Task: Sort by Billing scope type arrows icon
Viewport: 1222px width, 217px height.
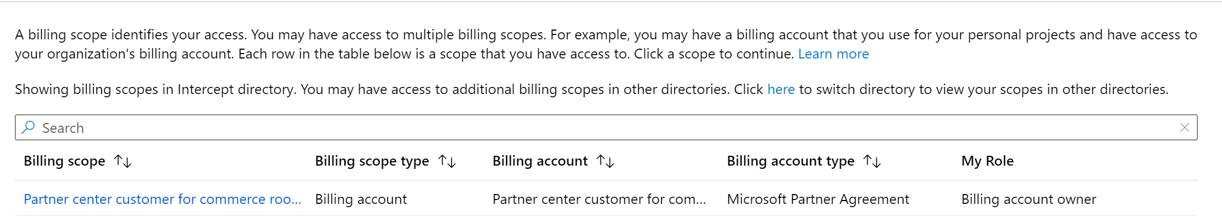Action: (x=447, y=161)
